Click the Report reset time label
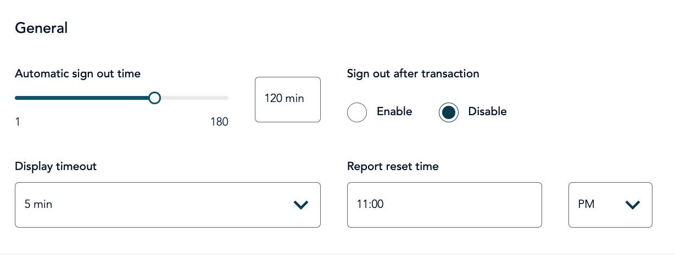This screenshot has width=675, height=260. [393, 166]
